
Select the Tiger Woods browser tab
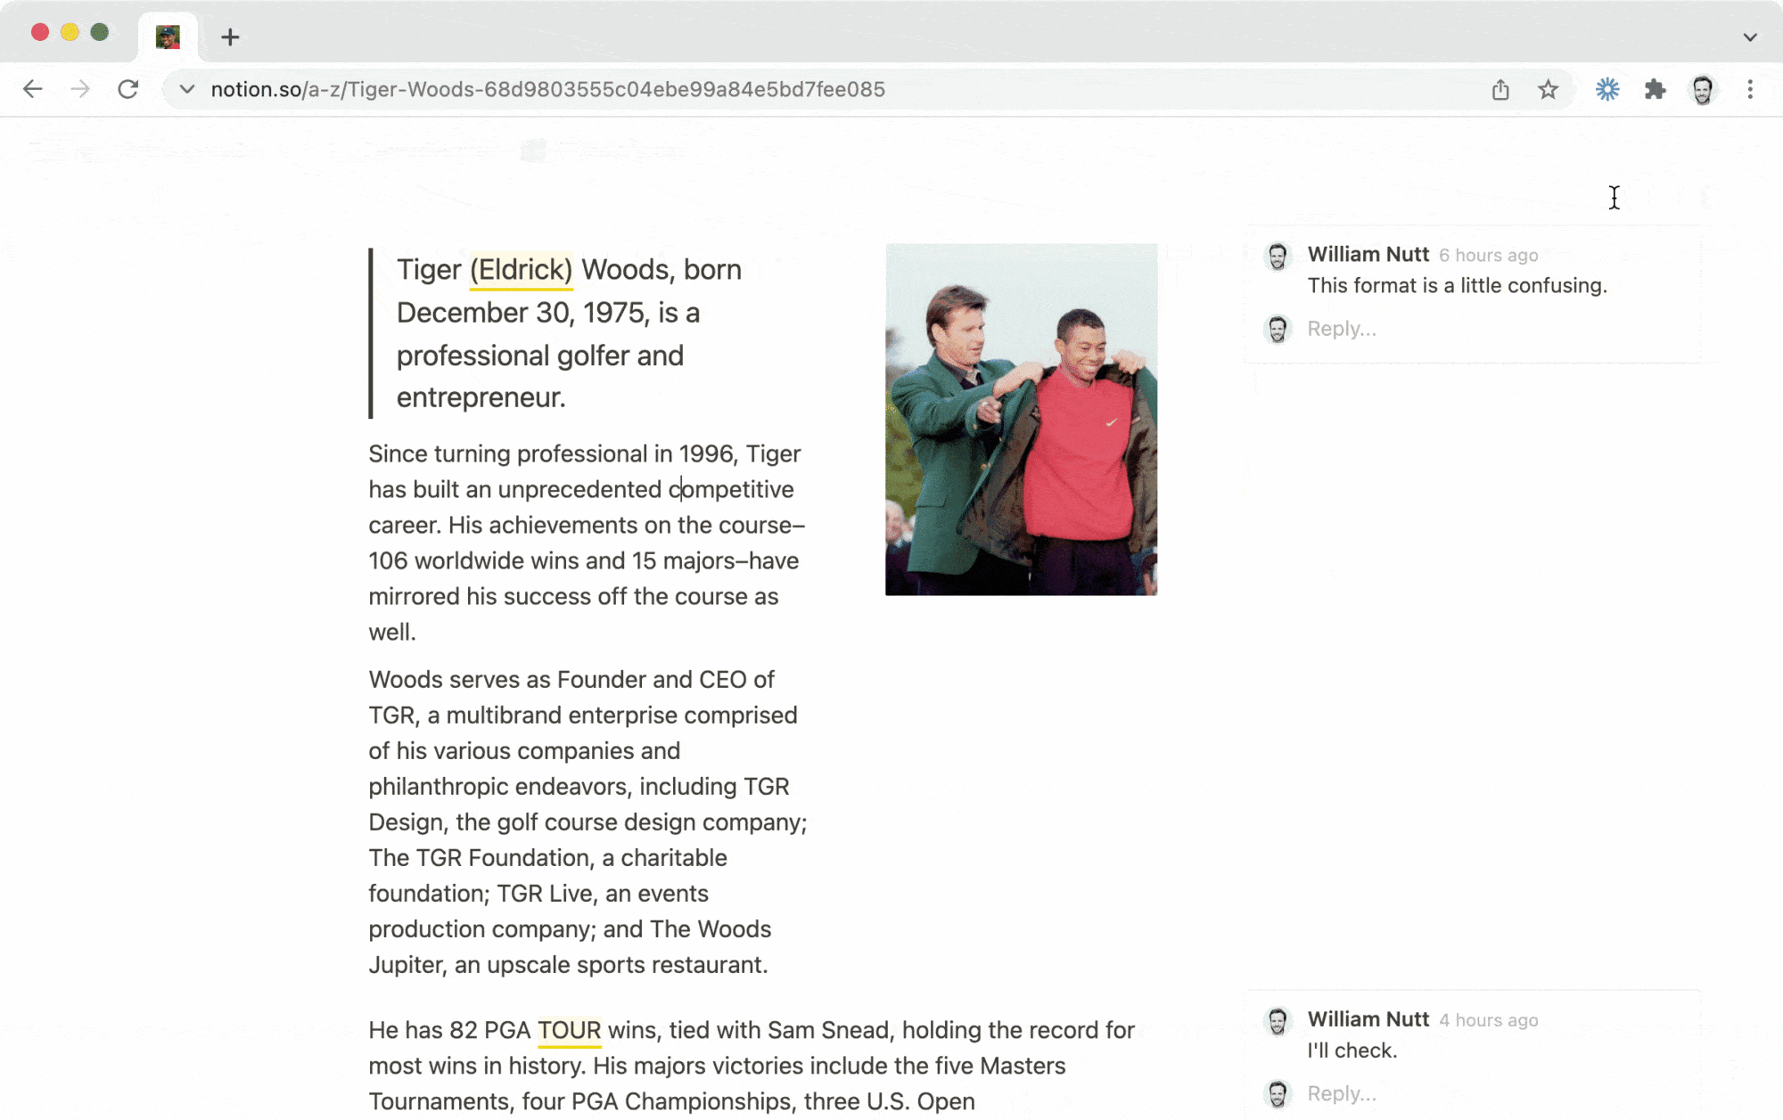pos(168,37)
